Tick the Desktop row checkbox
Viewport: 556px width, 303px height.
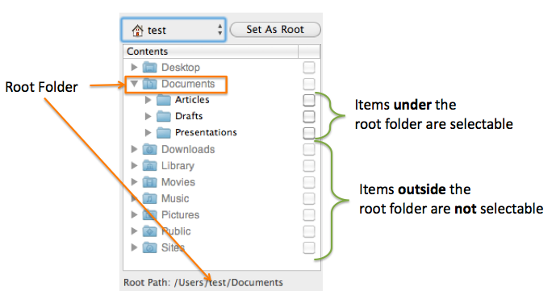(309, 67)
